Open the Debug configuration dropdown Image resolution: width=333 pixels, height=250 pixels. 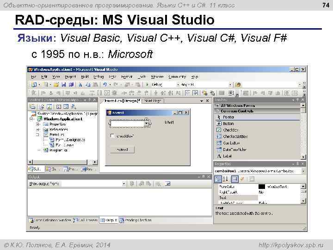coord(178,85)
